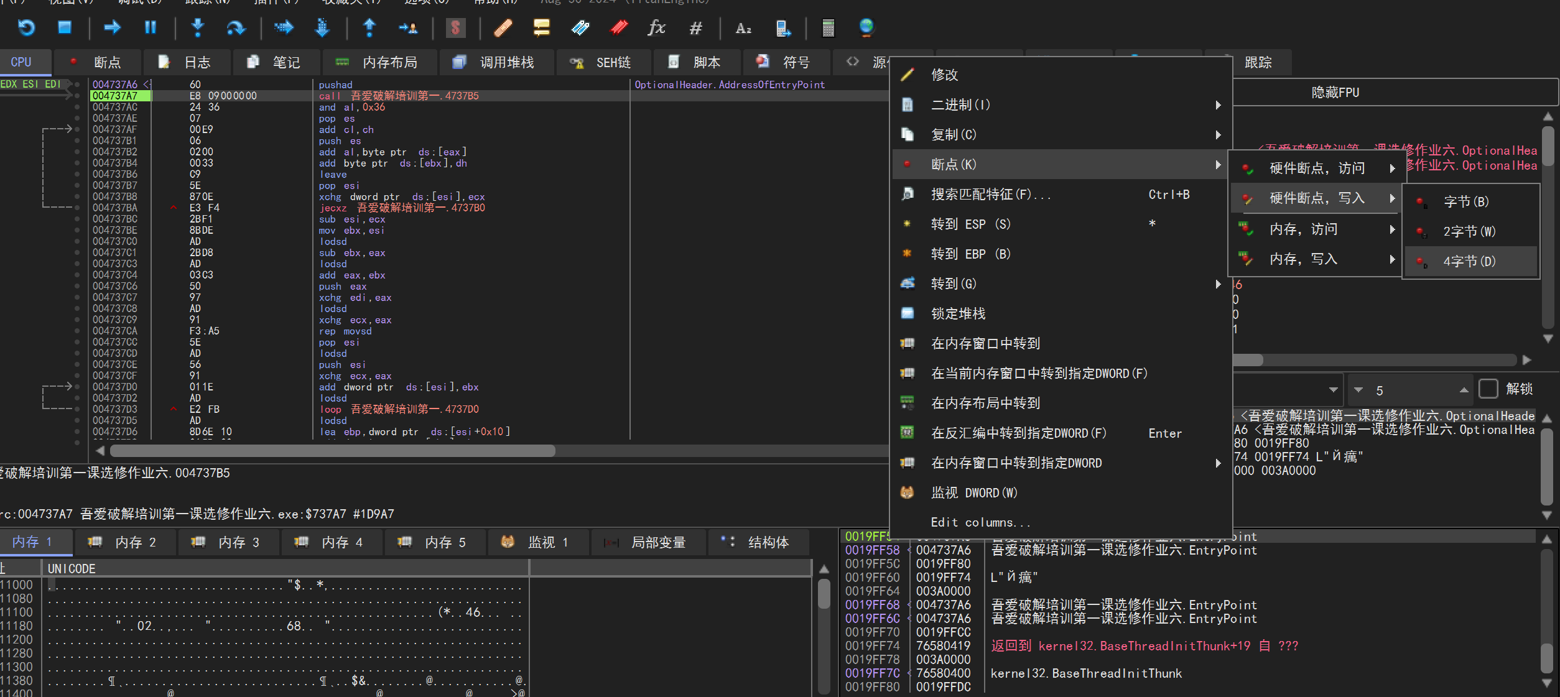Click the Restart debugging toolbar icon

[27, 27]
